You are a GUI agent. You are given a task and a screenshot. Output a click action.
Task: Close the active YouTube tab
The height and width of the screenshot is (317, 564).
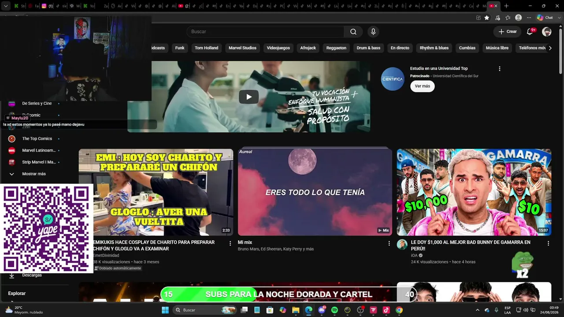[496, 6]
